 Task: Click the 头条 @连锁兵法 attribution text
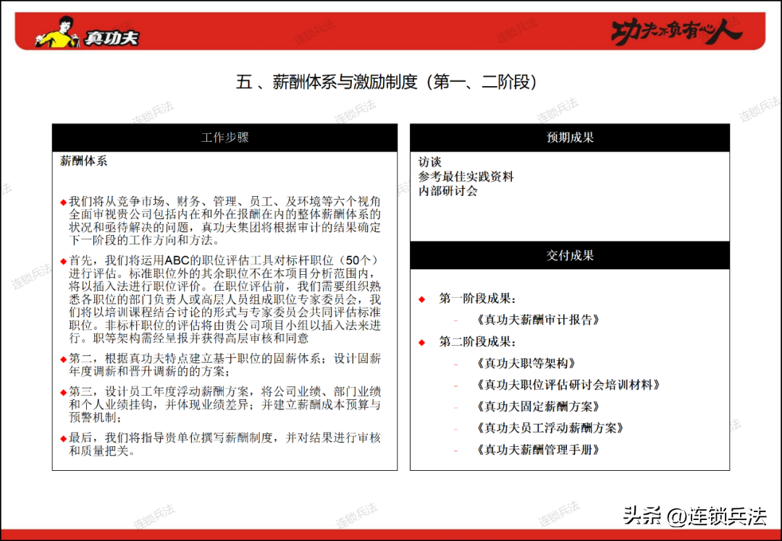click(x=694, y=516)
